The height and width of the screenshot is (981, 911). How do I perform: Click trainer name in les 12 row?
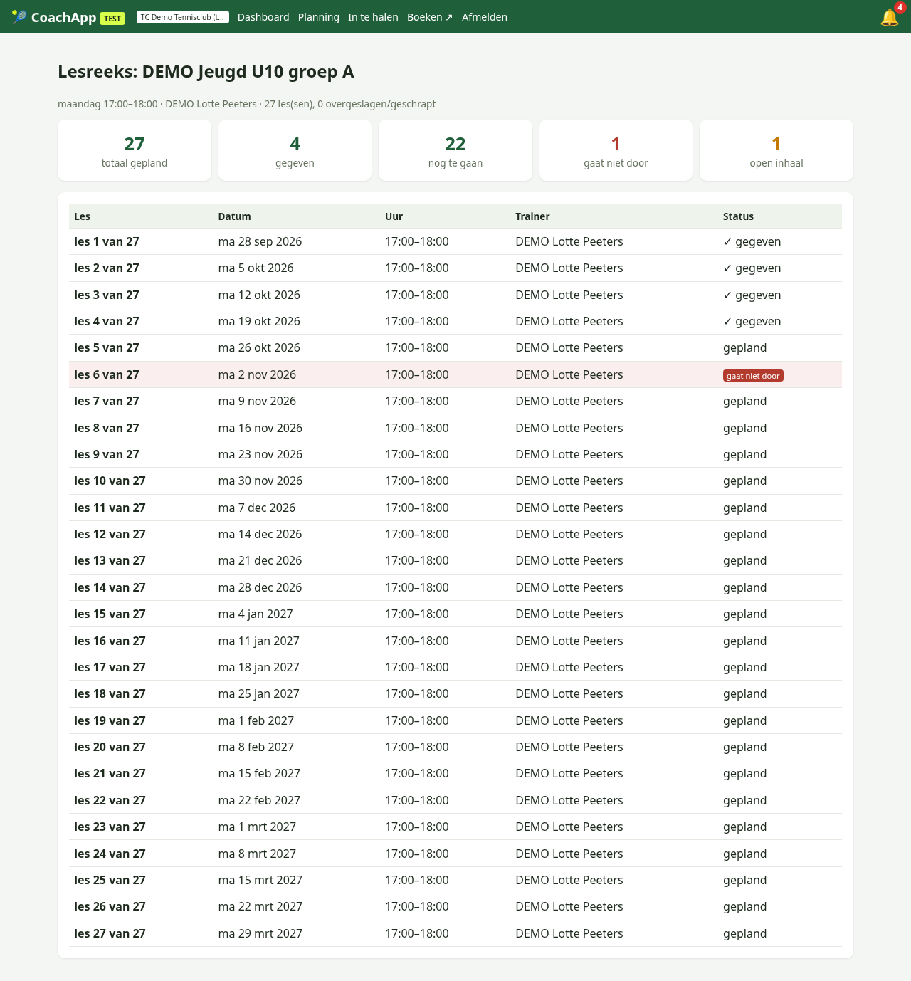point(569,534)
